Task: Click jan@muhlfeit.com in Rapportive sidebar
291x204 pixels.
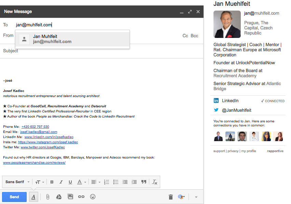Action: 262,13
